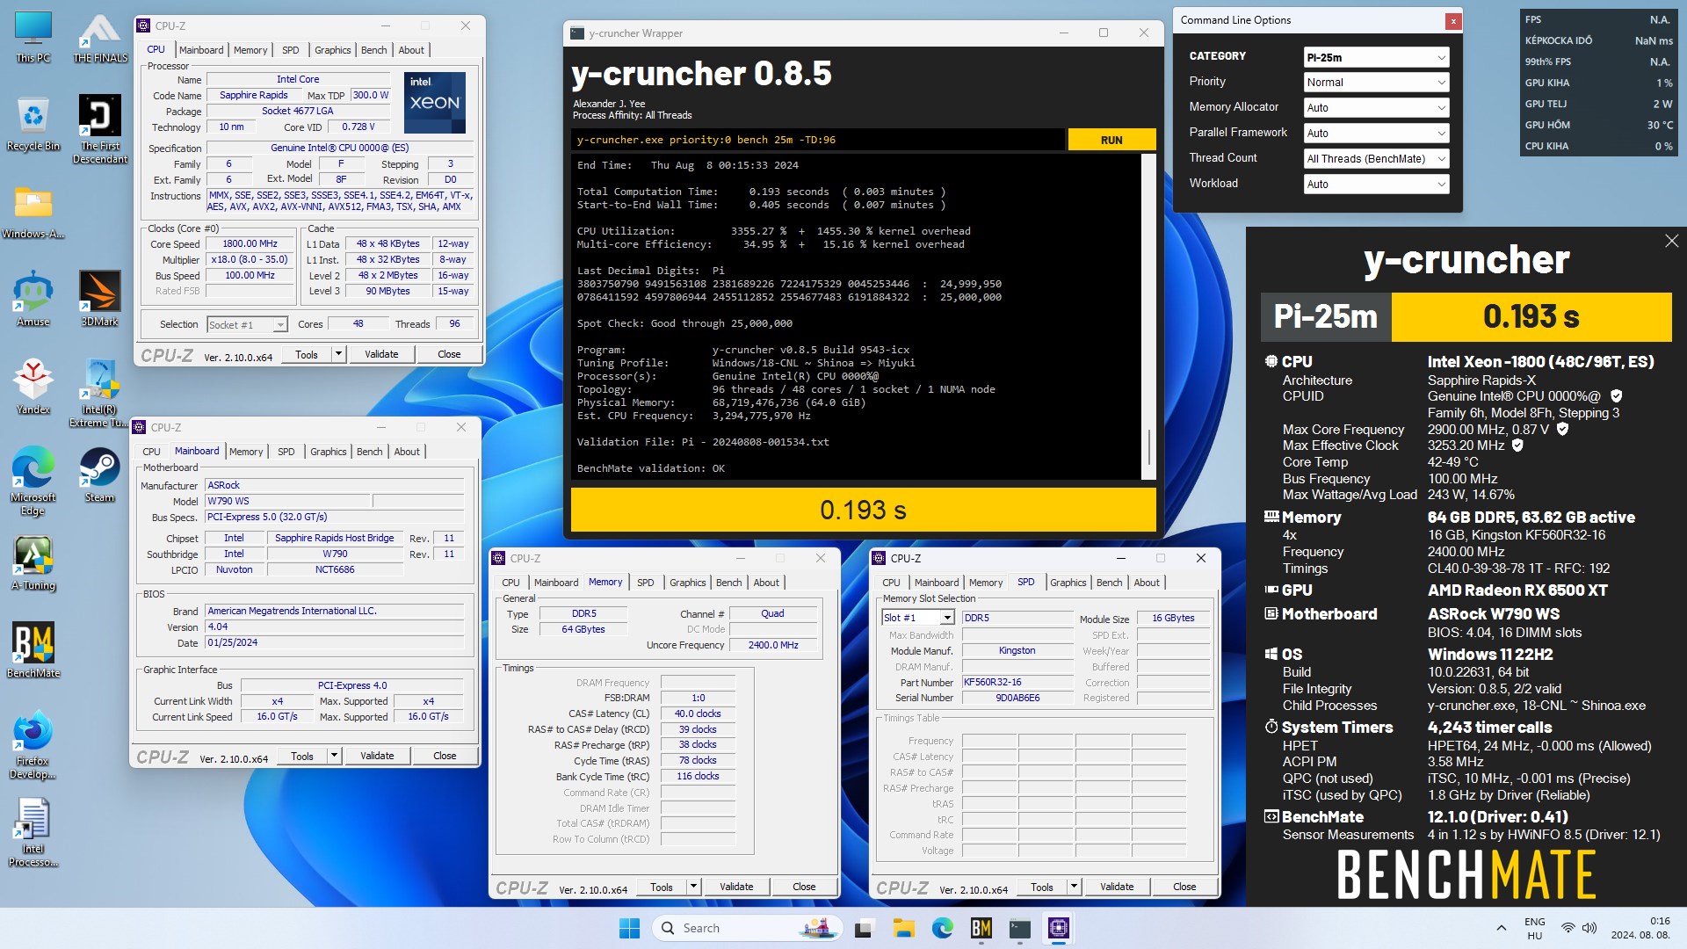Screen dimensions: 1687x949
Task: Open network status in system tray
Action: 1568,928
